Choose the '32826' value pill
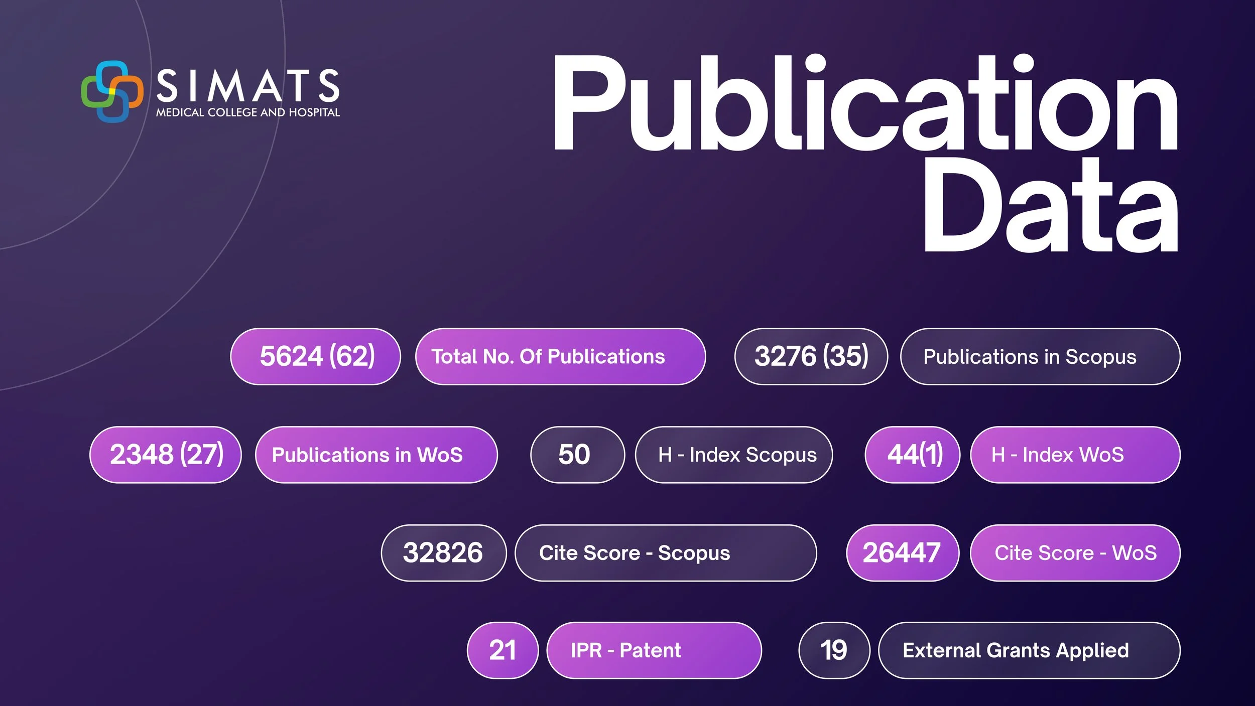This screenshot has height=706, width=1255. click(444, 553)
